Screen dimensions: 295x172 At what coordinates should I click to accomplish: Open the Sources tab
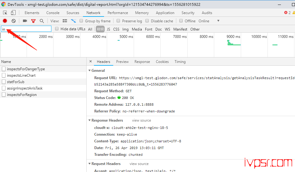pyautogui.click(x=73, y=13)
